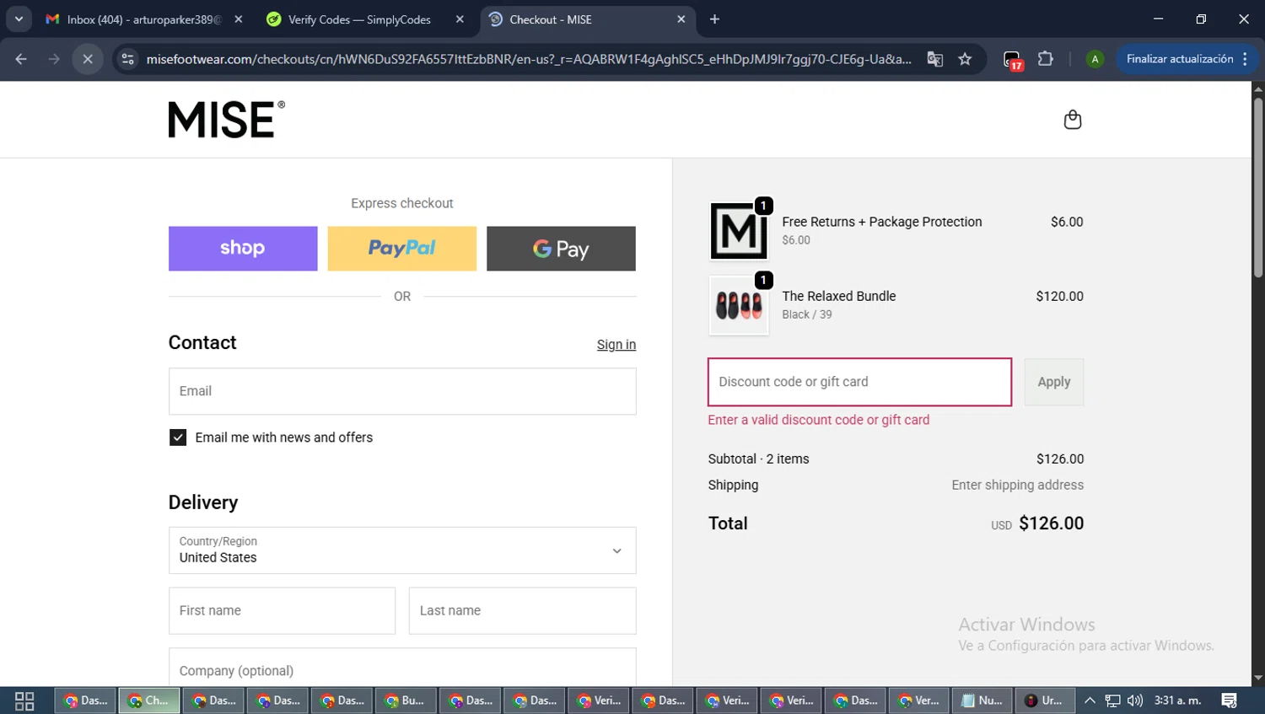Stop loading the page in Chrome

(88, 59)
